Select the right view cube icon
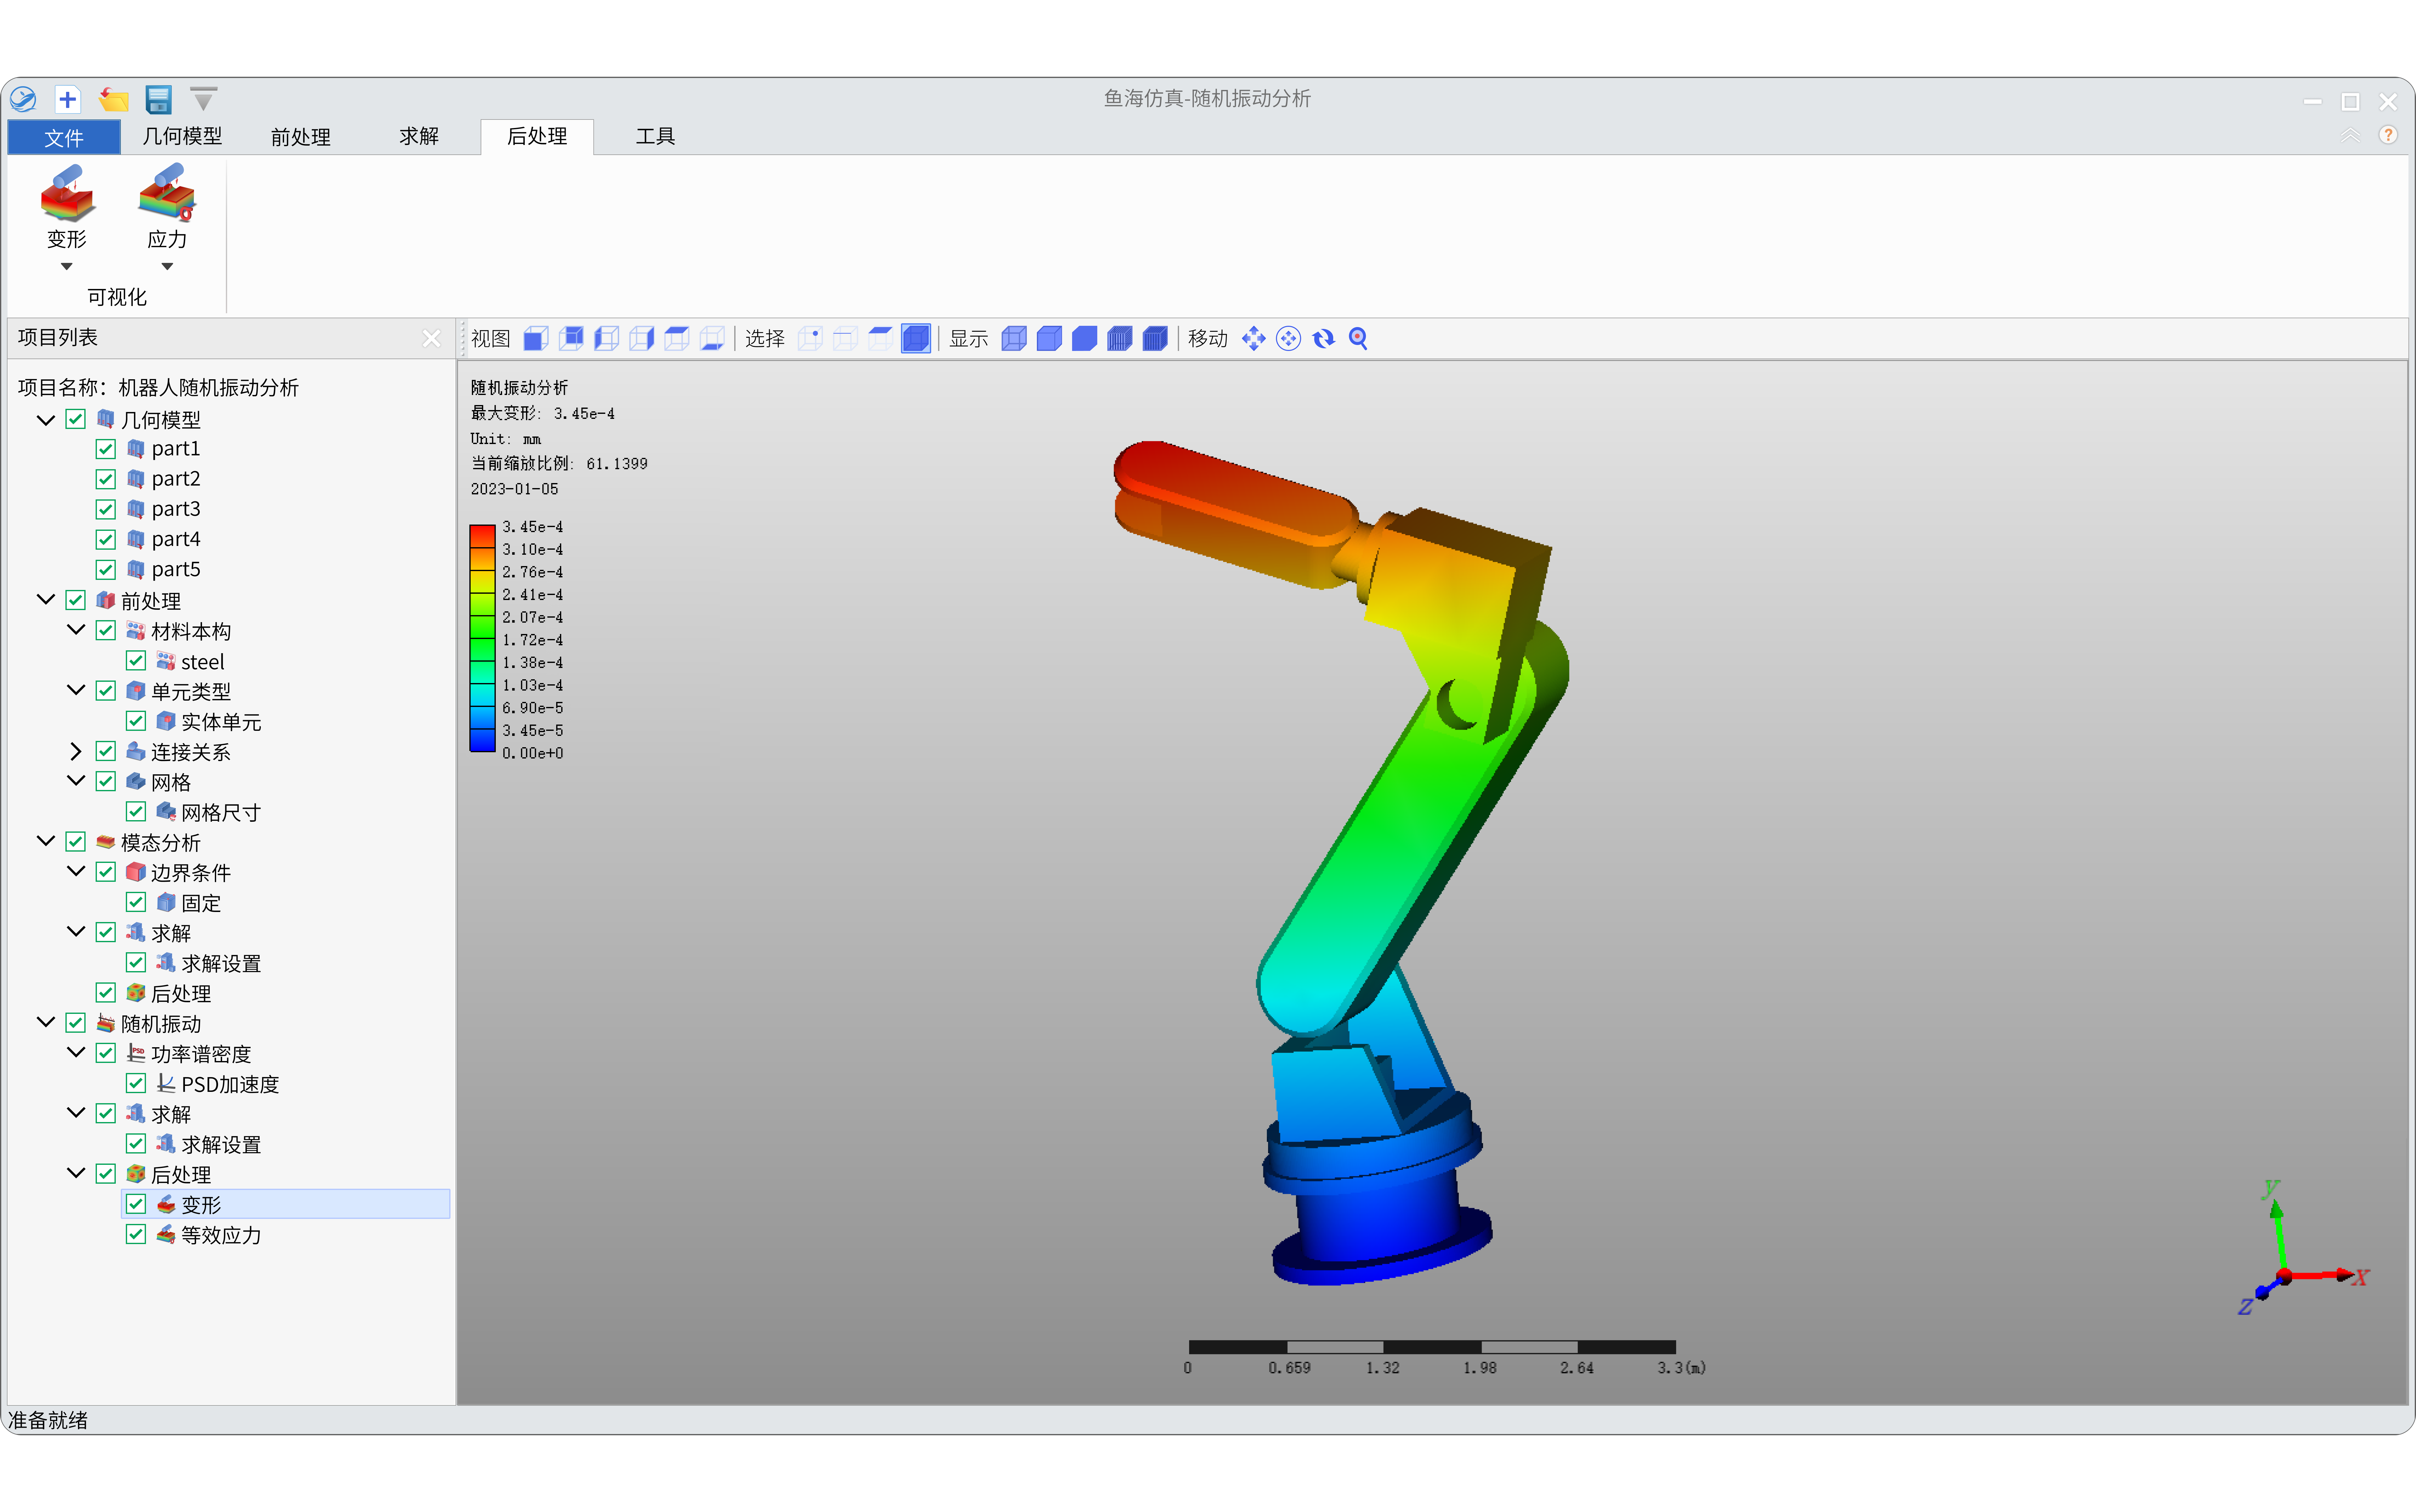The image size is (2416, 1512). click(641, 339)
